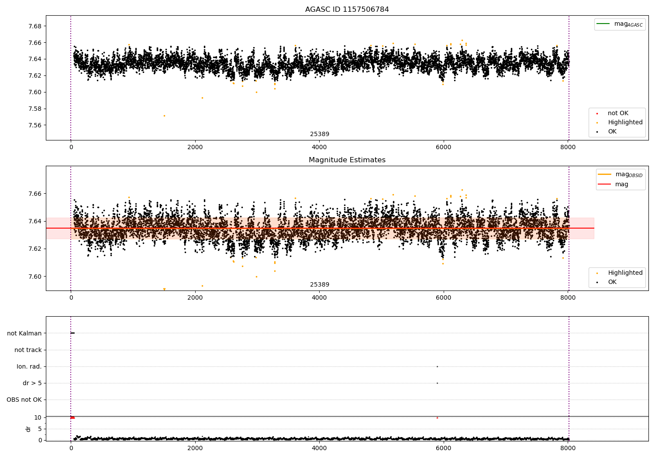Click the orange line sample in Magnitude Estimates legend
This screenshot has width=655, height=458.
pyautogui.click(x=605, y=174)
